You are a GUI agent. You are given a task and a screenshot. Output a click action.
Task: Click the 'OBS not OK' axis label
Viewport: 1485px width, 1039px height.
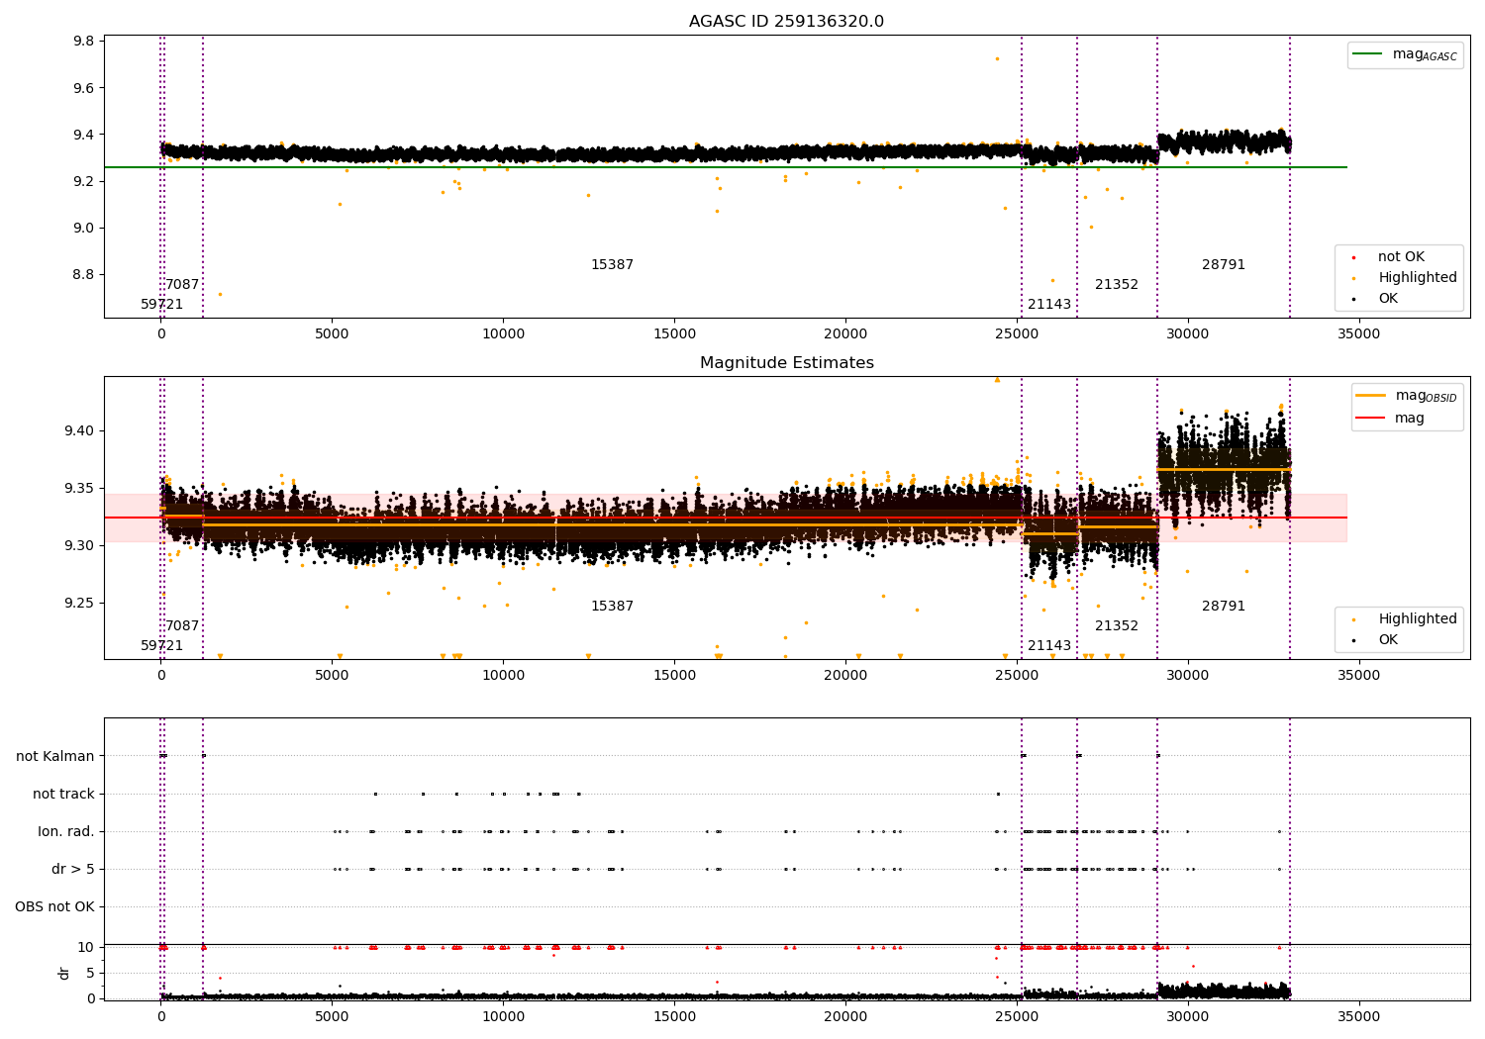coord(54,906)
